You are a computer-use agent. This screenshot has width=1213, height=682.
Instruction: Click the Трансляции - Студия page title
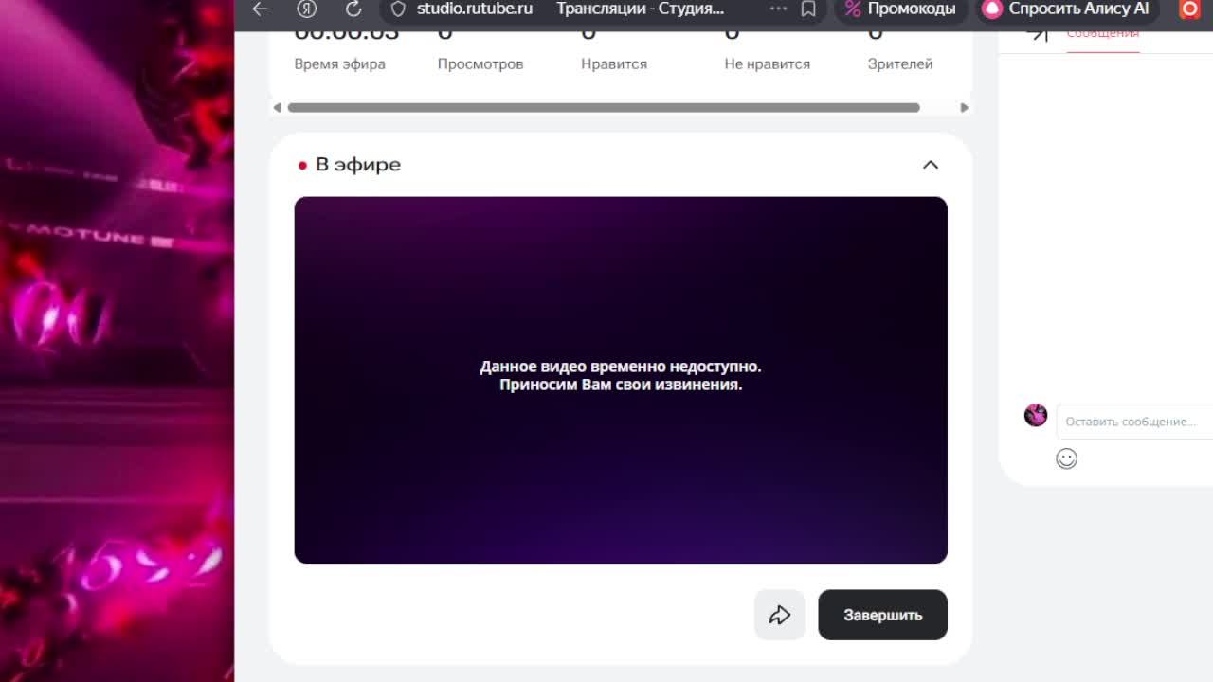[x=640, y=9]
